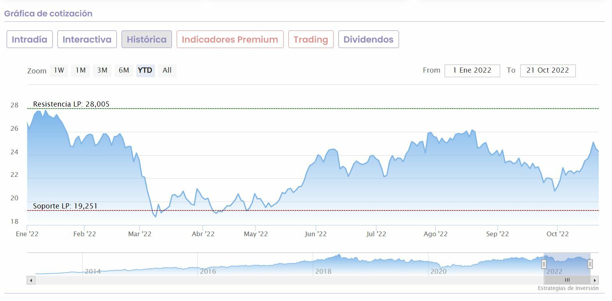Open Indicadores Premium tab
Image resolution: width=612 pixels, height=301 pixels.
(230, 39)
